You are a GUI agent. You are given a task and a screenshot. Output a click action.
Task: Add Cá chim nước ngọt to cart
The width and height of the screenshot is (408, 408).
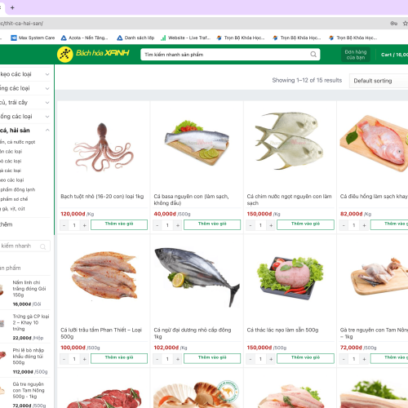pos(305,224)
